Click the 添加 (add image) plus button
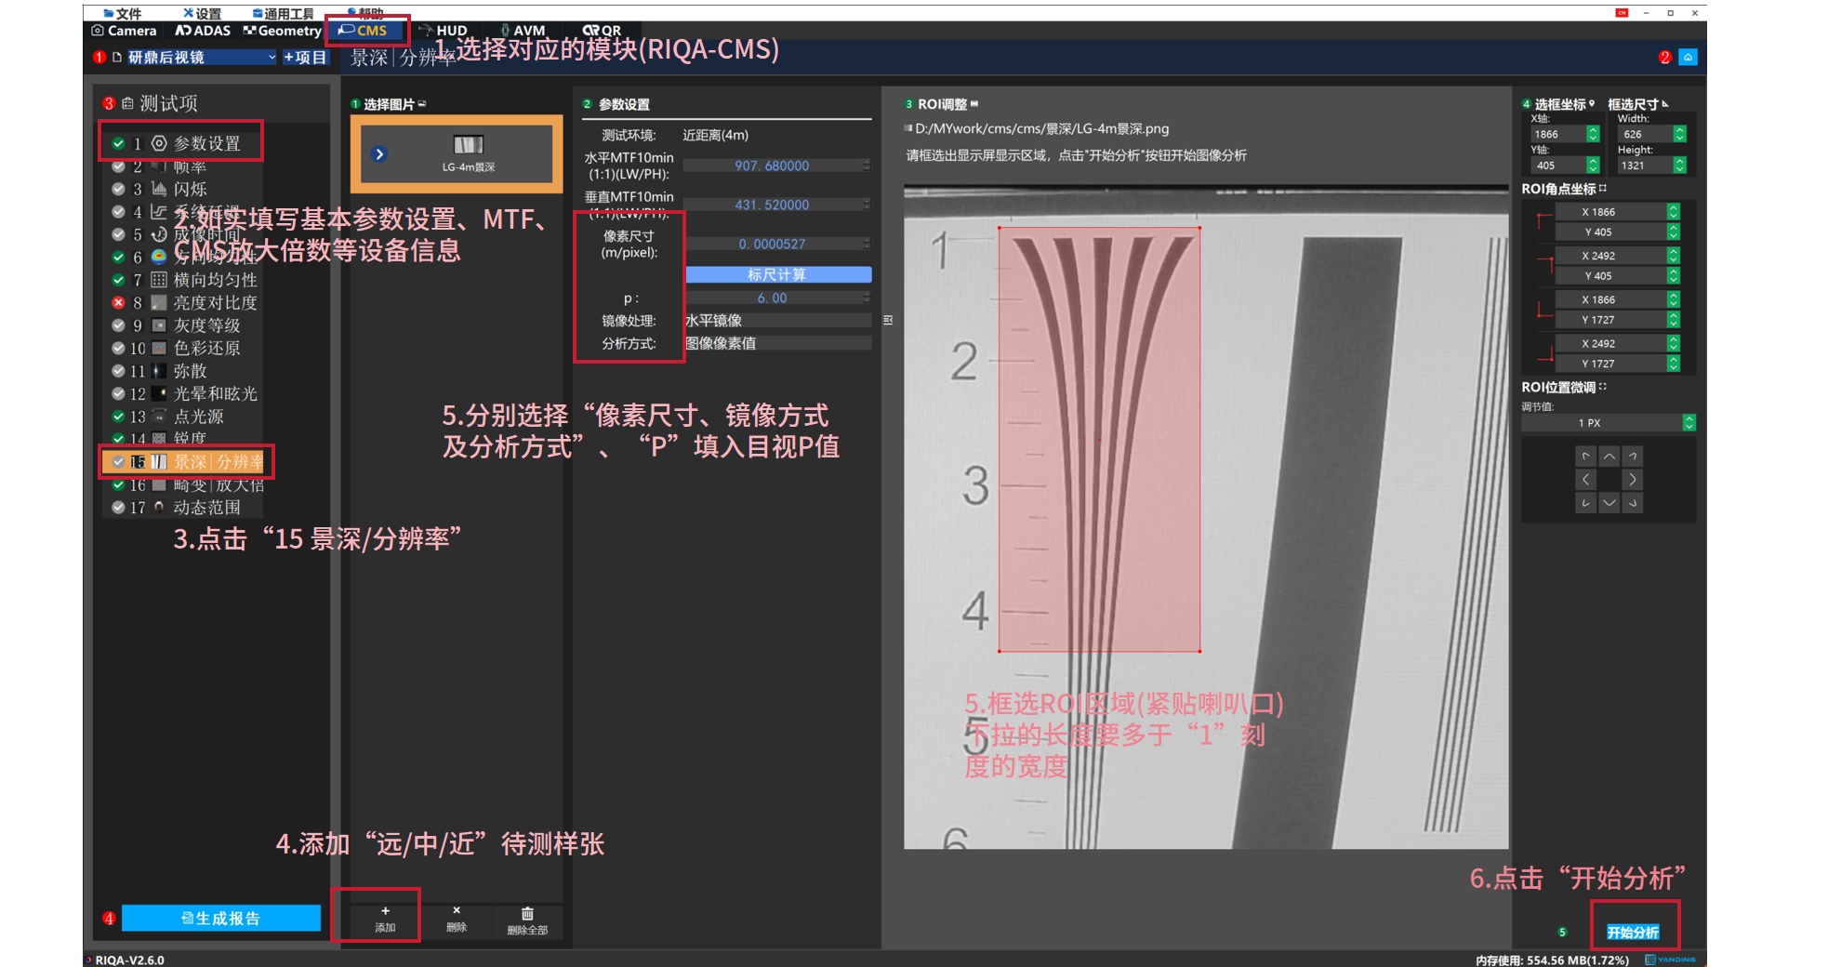Image resolution: width=1828 pixels, height=967 pixels. coord(385,911)
